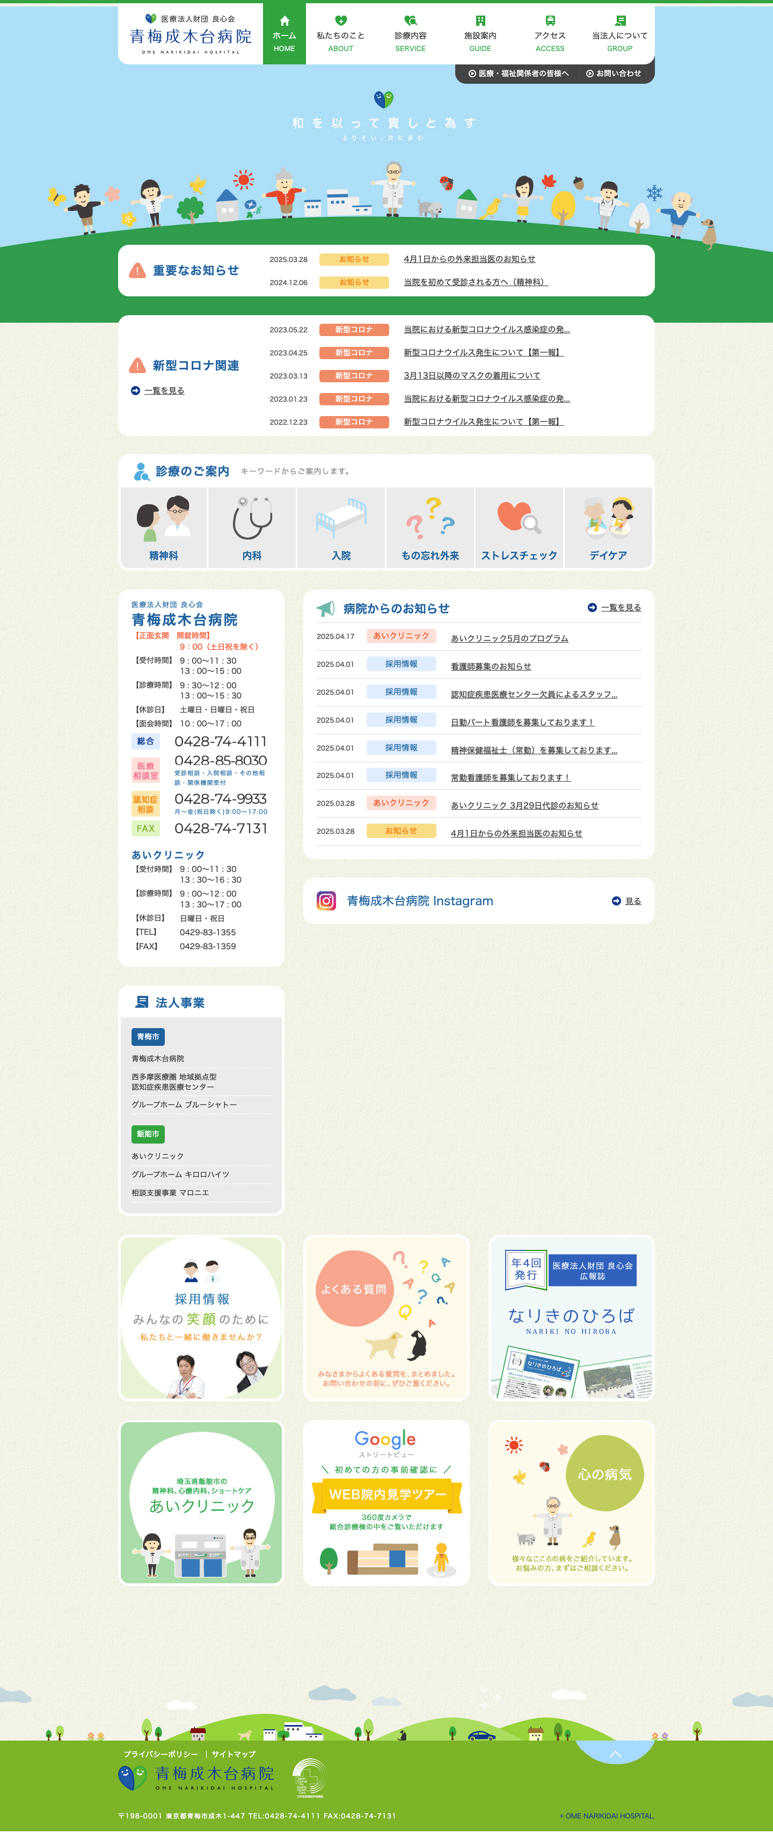
Task: Open あいクリニック 3月29日代診のお知らせ item
Action: 524,805
